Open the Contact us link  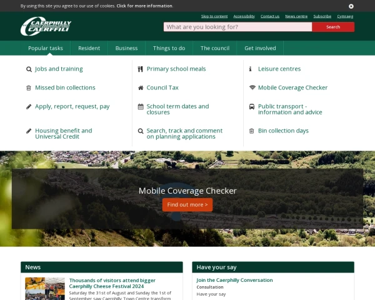pyautogui.click(x=270, y=16)
